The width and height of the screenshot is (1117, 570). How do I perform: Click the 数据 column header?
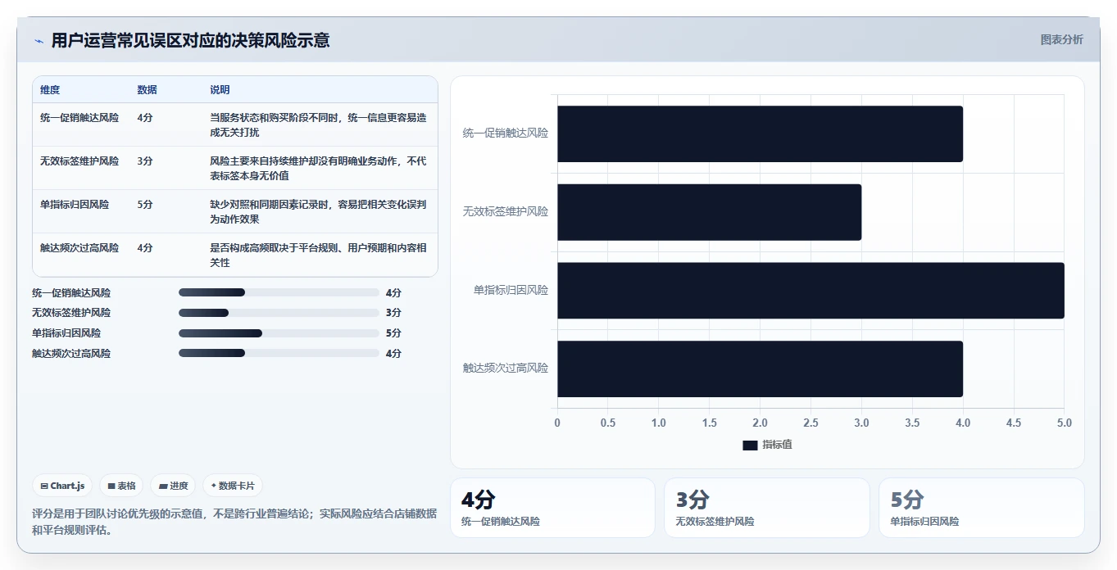(148, 90)
